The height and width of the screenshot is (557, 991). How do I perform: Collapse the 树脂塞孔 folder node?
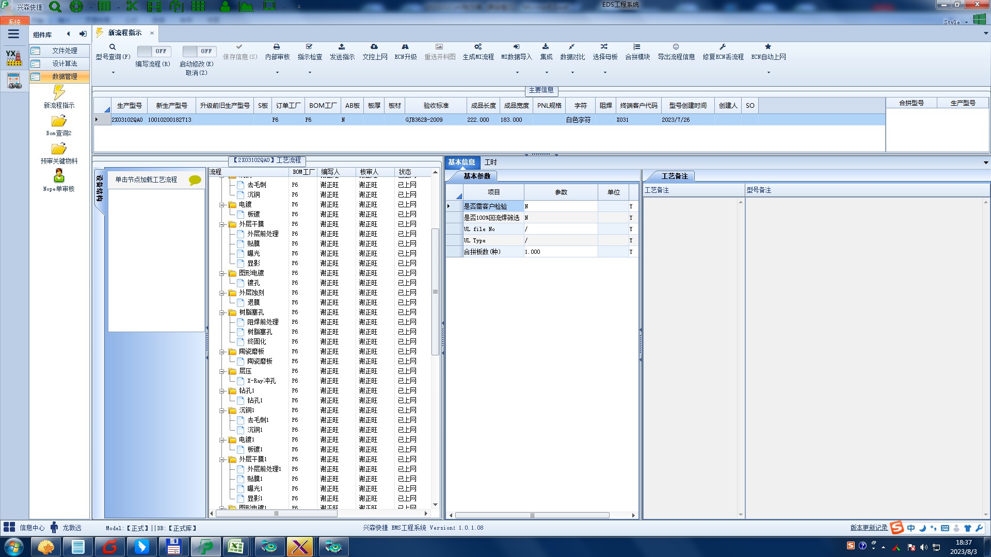[x=222, y=313]
